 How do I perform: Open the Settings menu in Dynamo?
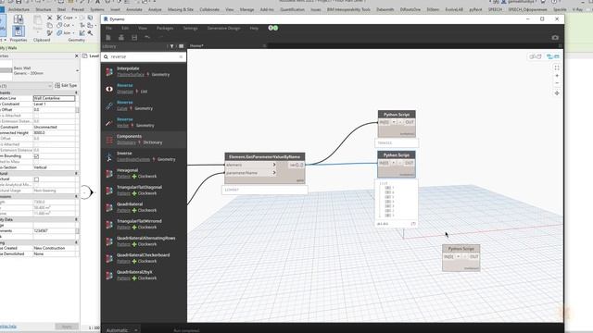pos(190,28)
